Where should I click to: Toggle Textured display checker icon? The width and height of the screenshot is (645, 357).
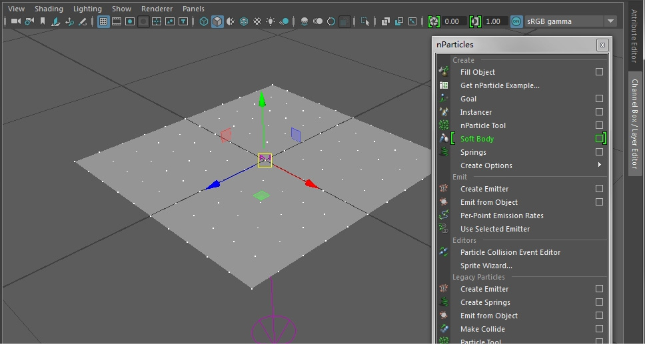257,21
